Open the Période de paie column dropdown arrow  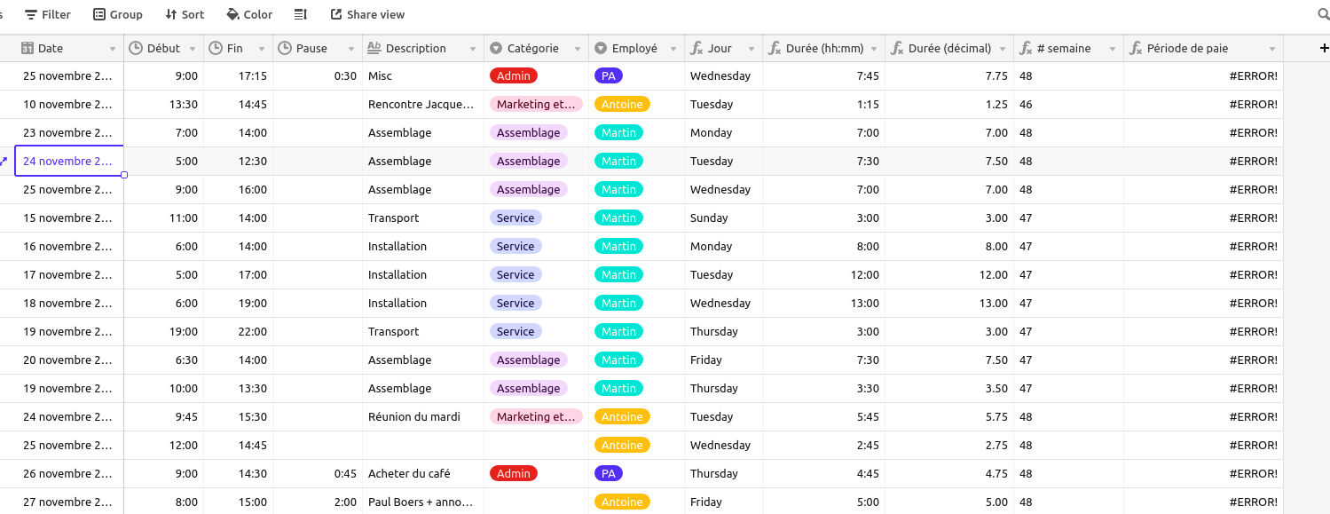1272,49
